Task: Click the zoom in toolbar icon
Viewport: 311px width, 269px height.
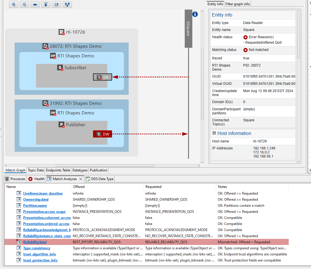Action: click(x=14, y=5)
